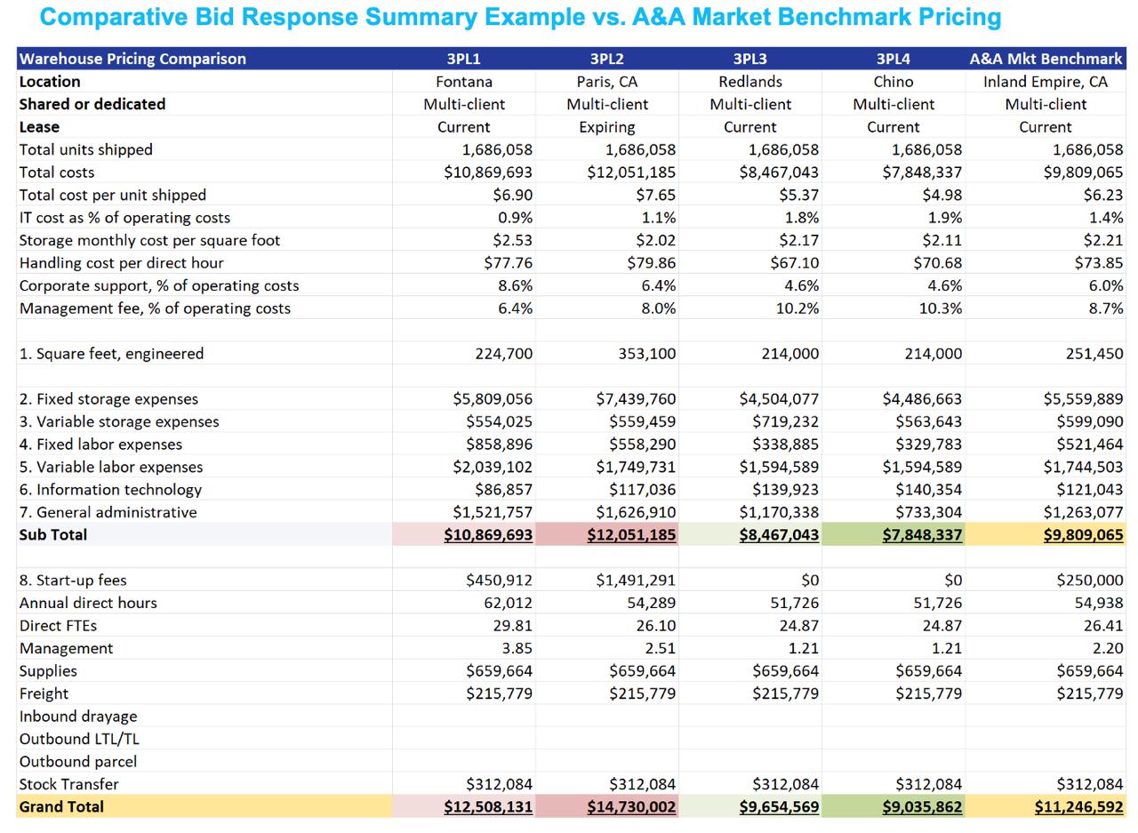Select the "Sub Total" row label

(53, 535)
